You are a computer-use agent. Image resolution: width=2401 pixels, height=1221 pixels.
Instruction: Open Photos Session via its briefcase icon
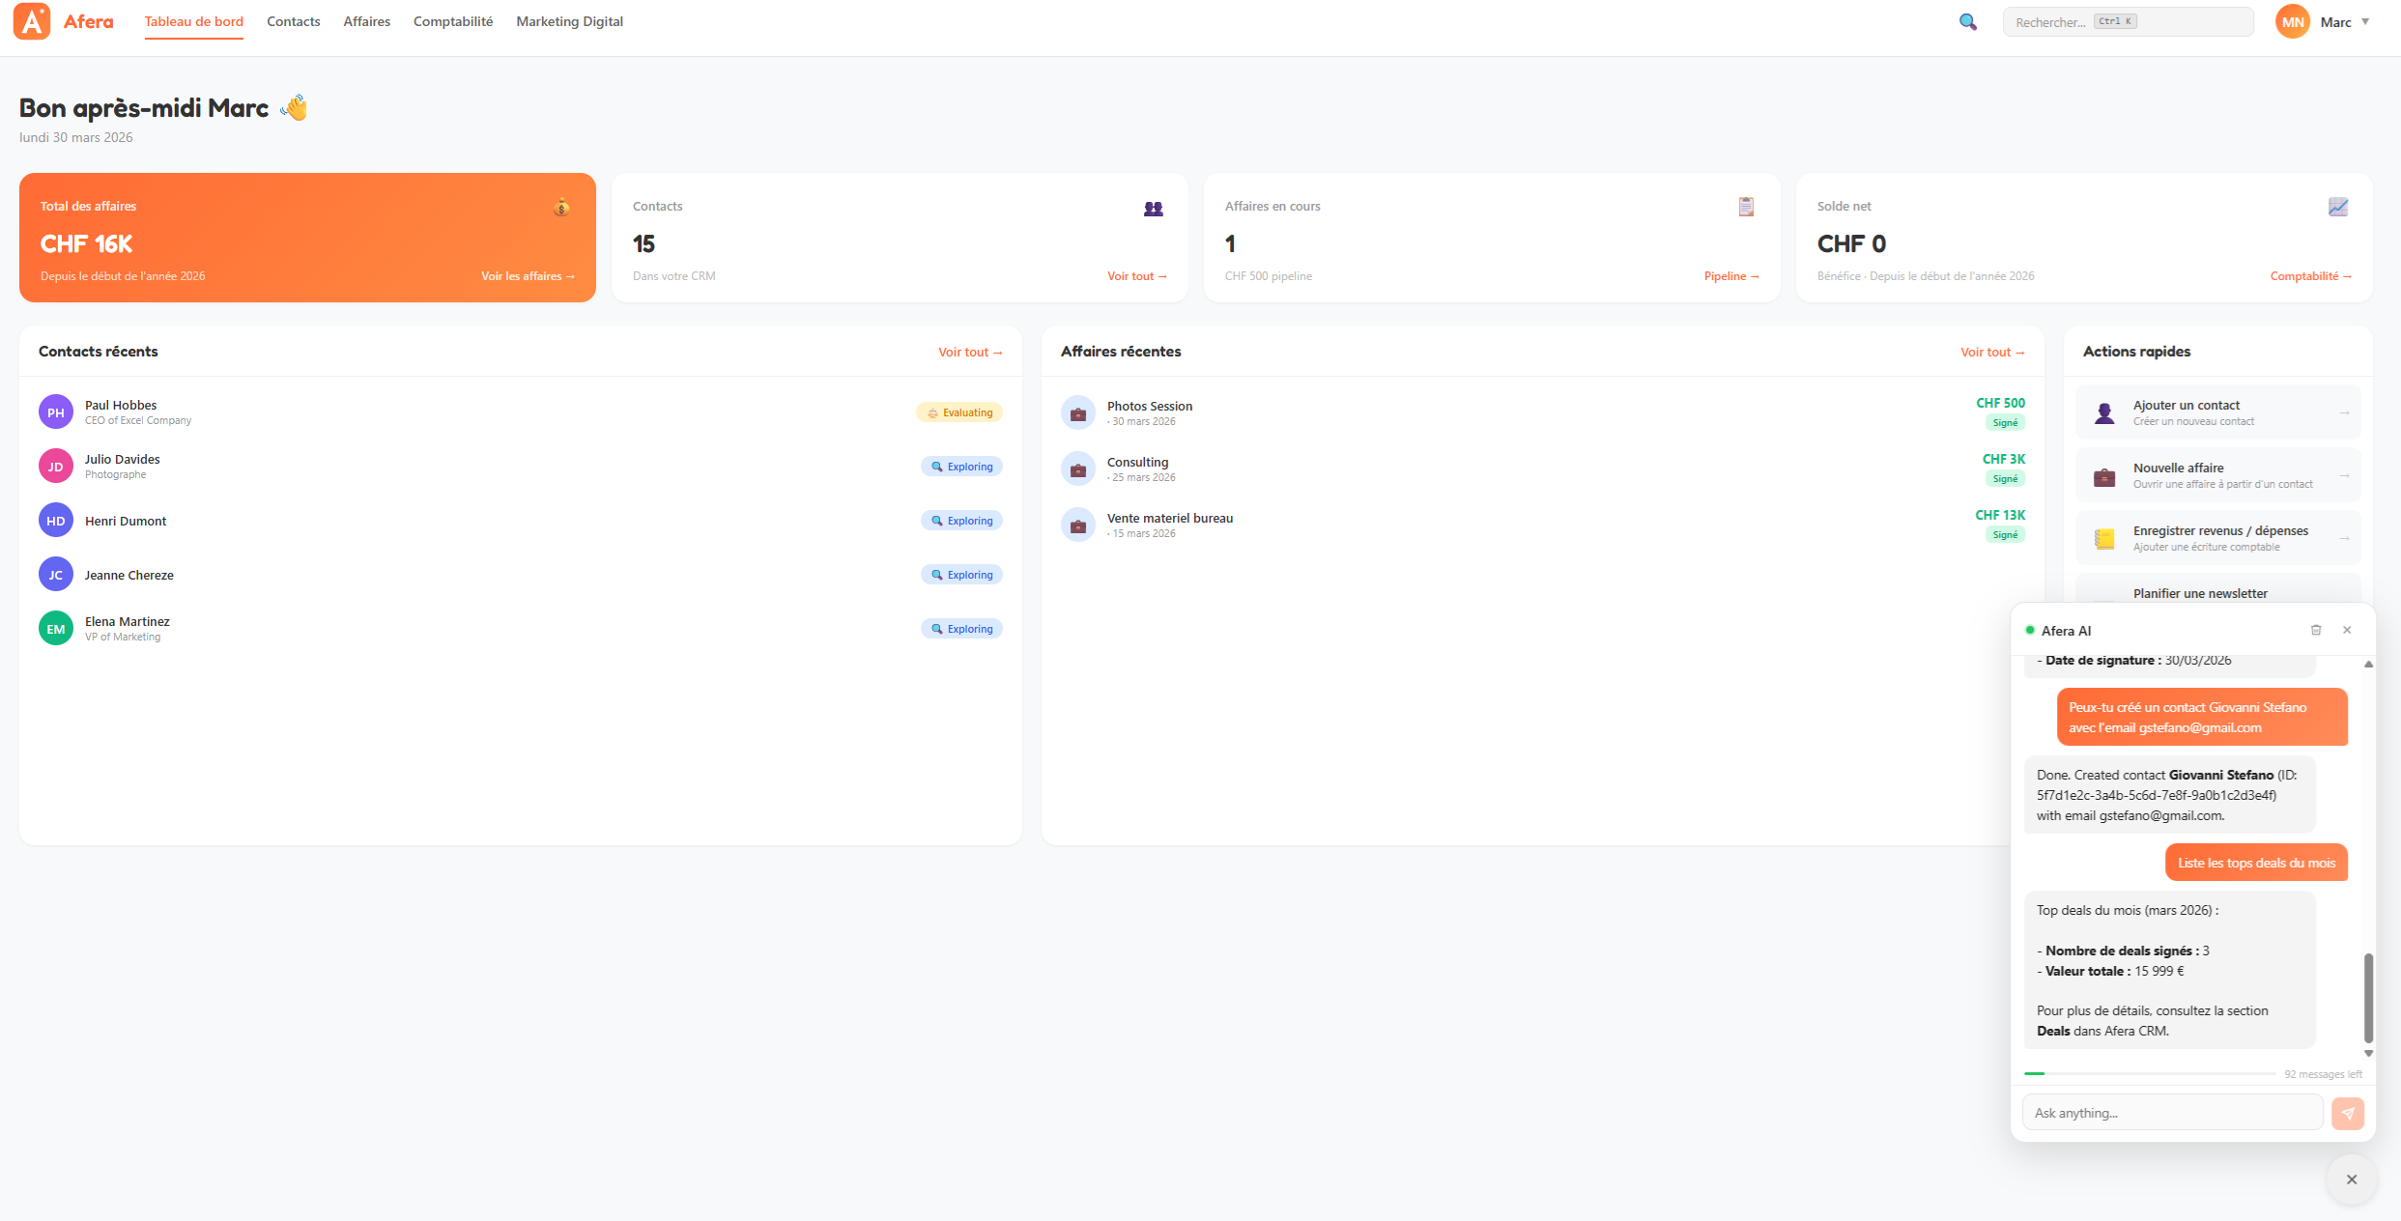coord(1077,412)
